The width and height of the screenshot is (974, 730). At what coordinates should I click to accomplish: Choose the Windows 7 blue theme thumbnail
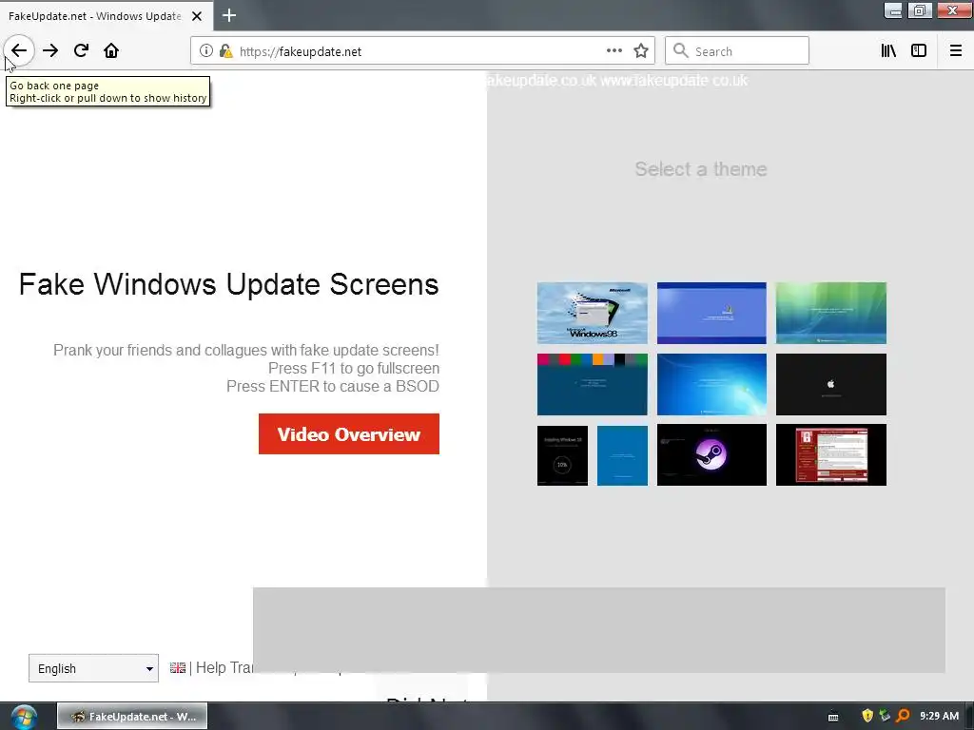pyautogui.click(x=711, y=384)
